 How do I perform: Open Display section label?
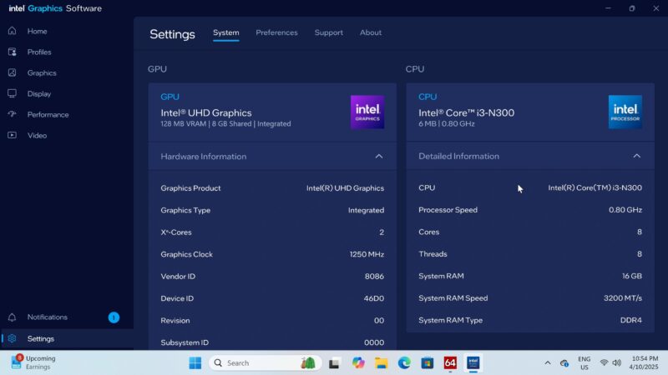click(x=39, y=93)
